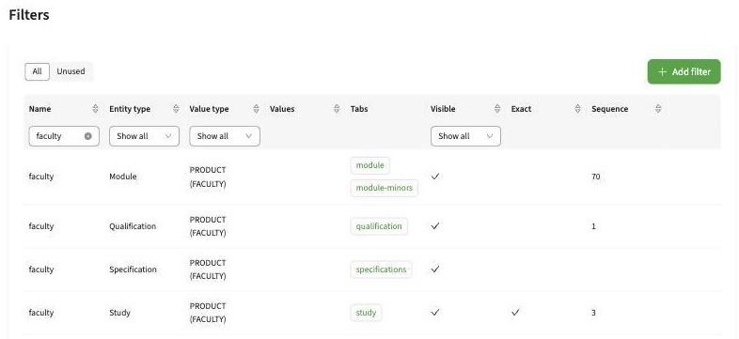Screen dimensions: 739x339
Task: Open the Visible Show all dropdown
Action: 465,136
